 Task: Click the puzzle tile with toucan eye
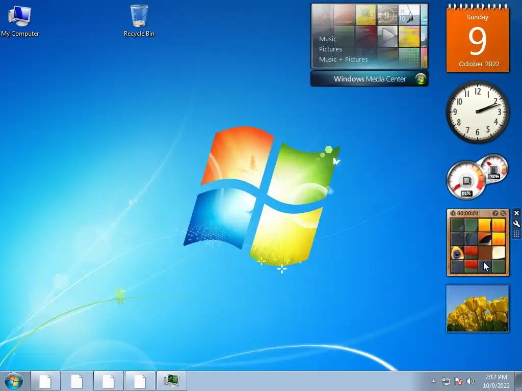(457, 253)
